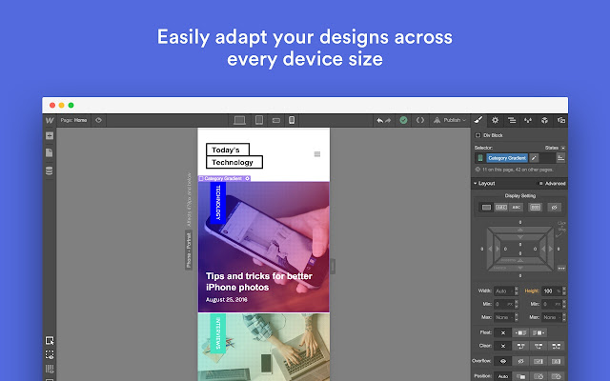Click the Page: Home selector
610x381 pixels.
coord(73,120)
